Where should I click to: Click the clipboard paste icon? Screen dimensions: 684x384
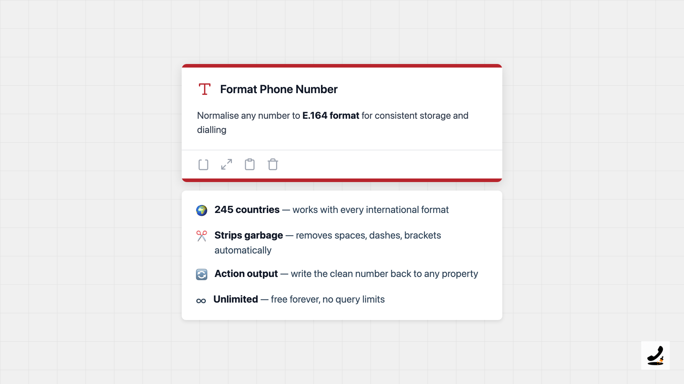(250, 164)
